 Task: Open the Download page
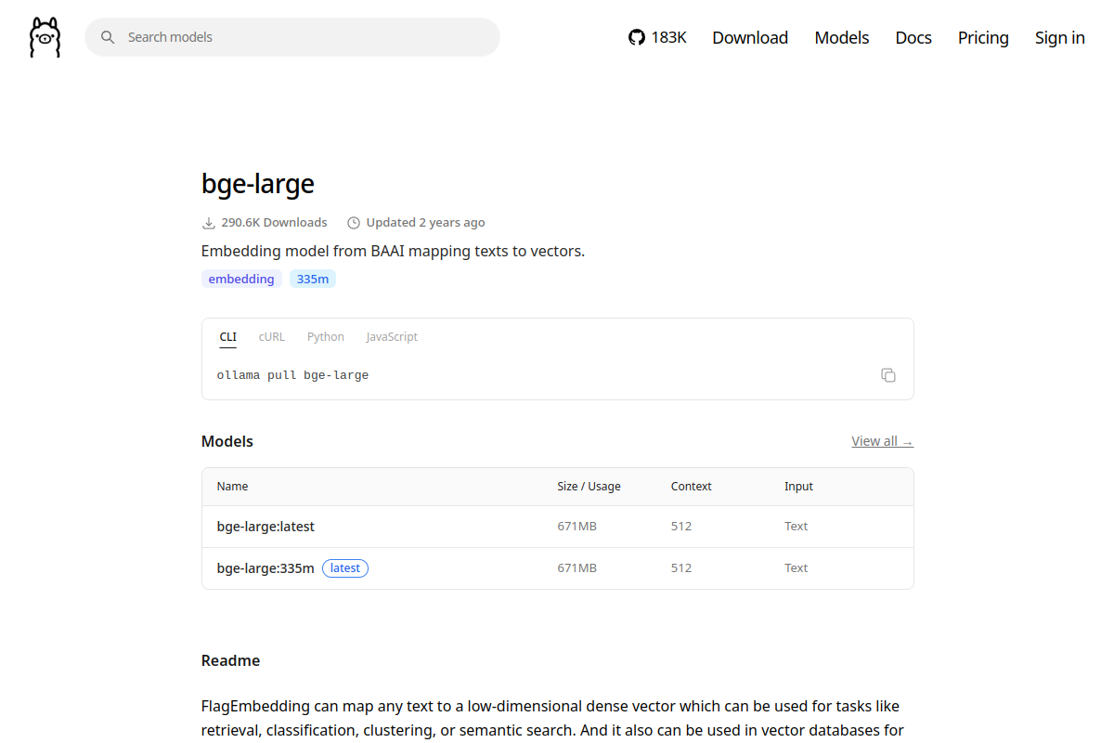click(750, 37)
